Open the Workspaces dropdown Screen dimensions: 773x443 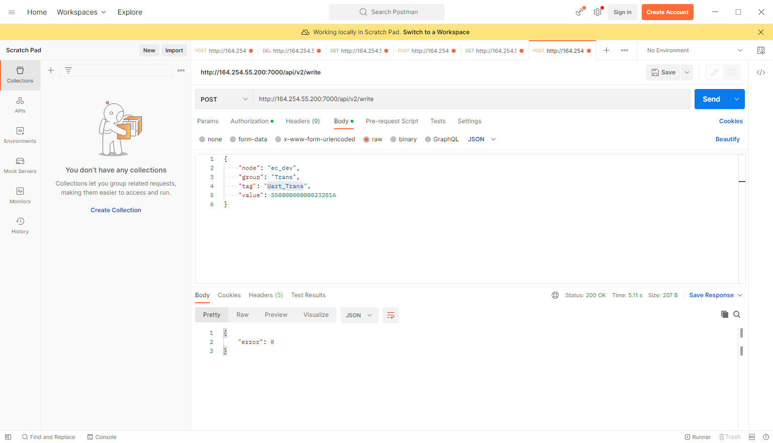[x=81, y=12]
